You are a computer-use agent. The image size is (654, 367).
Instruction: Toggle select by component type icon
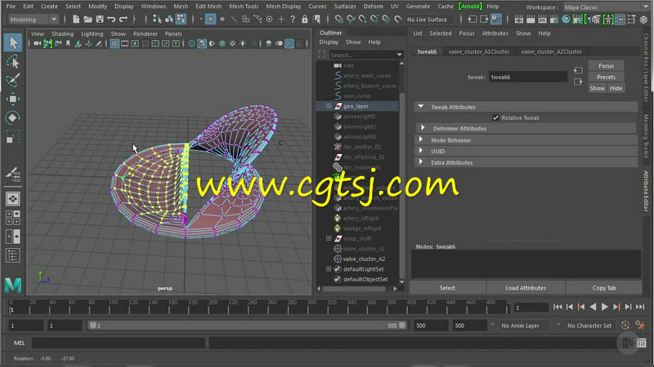point(181,19)
